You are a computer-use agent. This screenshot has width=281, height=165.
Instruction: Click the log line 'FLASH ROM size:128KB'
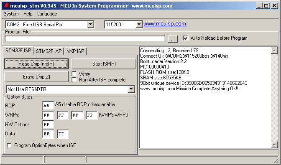pos(165,72)
